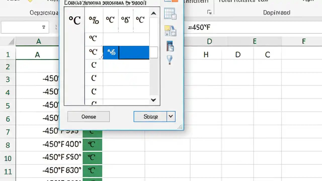Viewport: 322px width, 181px height.
Task: Click the scroll-up arrow of the symbol list
Action: click(153, 13)
